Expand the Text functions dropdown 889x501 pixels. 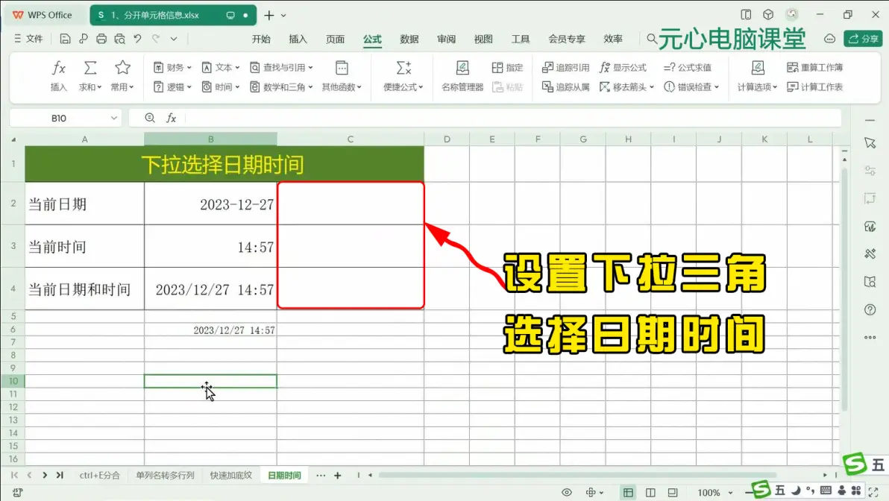tap(221, 67)
